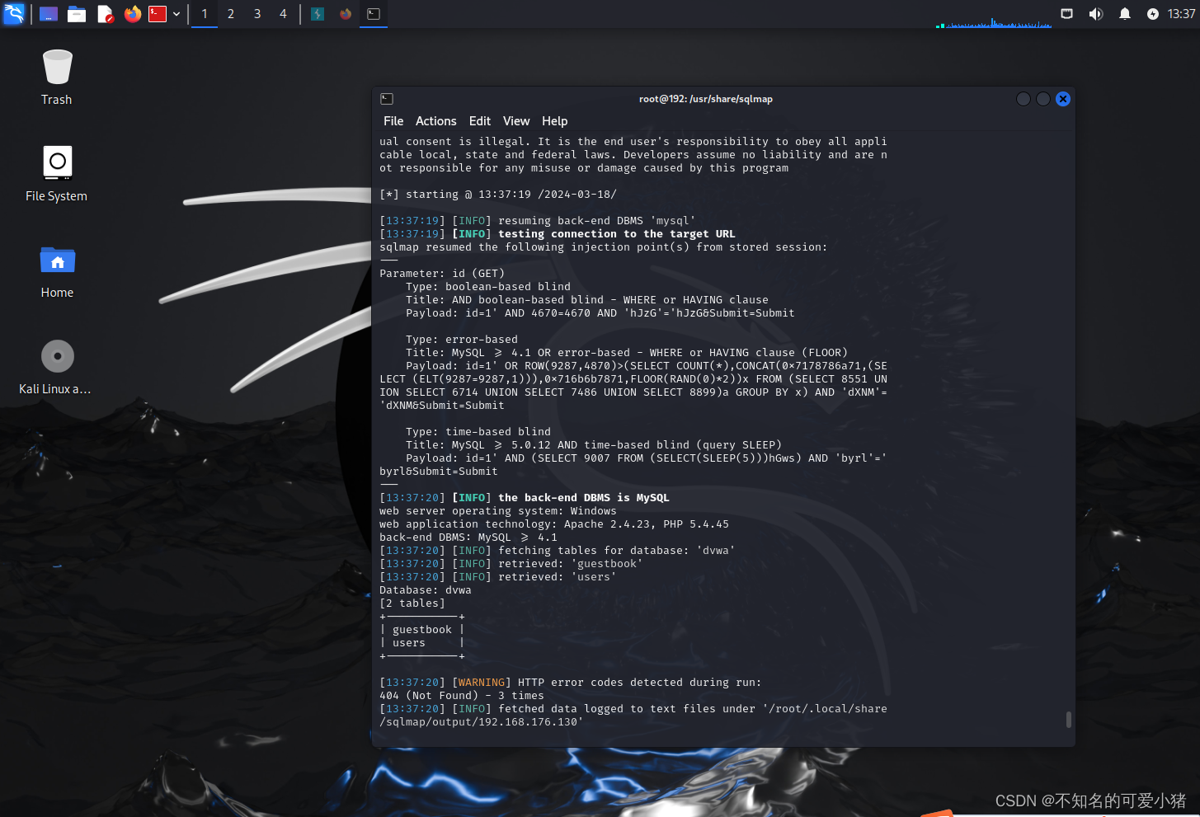
Task: Open the Actions menu in terminal
Action: coord(435,121)
